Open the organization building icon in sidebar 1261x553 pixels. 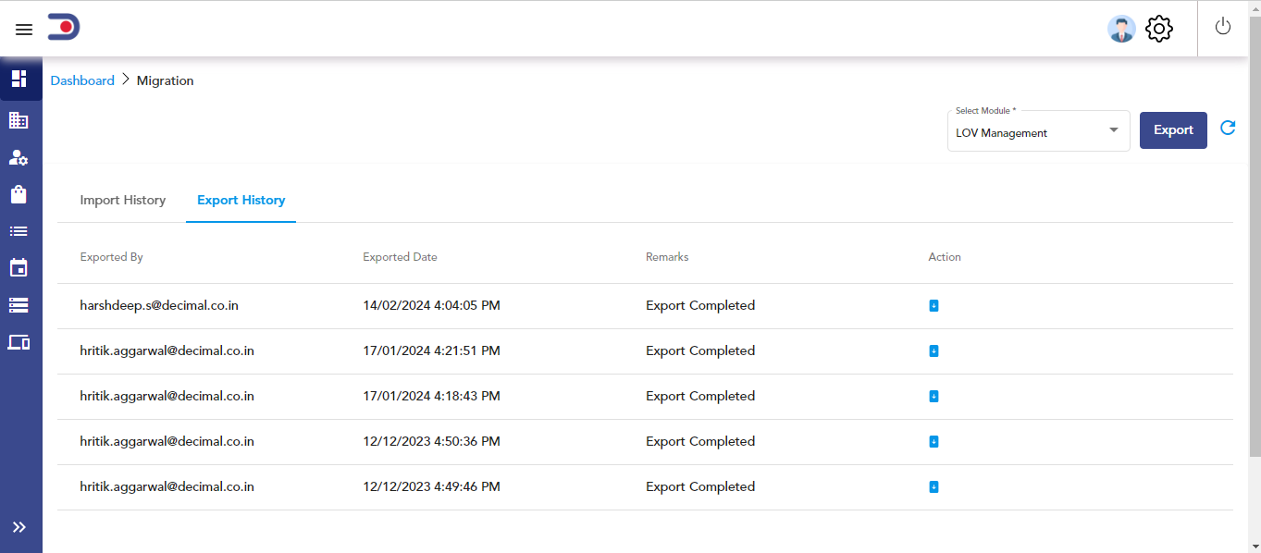click(x=19, y=120)
